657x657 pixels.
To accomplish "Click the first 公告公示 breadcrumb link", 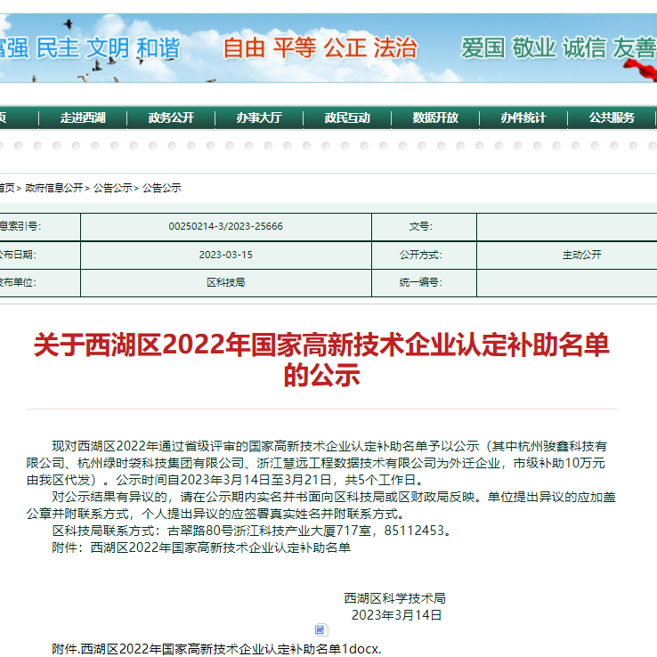I will coord(113,188).
